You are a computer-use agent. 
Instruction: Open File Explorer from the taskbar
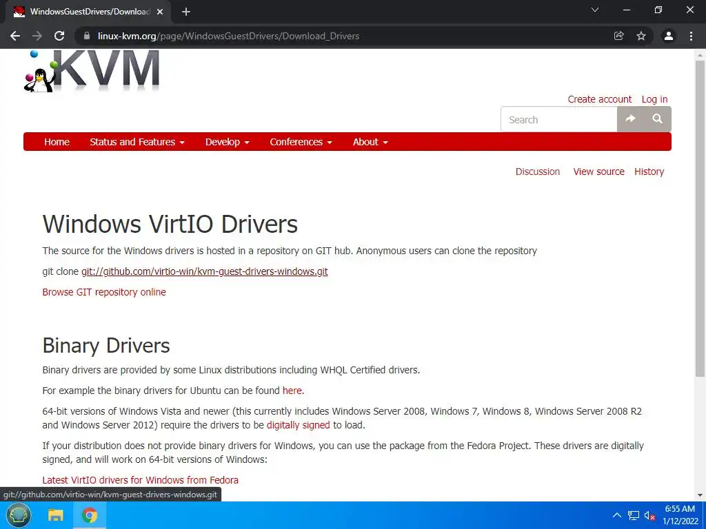tap(55, 515)
